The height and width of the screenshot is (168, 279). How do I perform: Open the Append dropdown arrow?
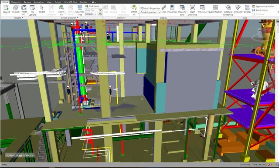point(6,14)
